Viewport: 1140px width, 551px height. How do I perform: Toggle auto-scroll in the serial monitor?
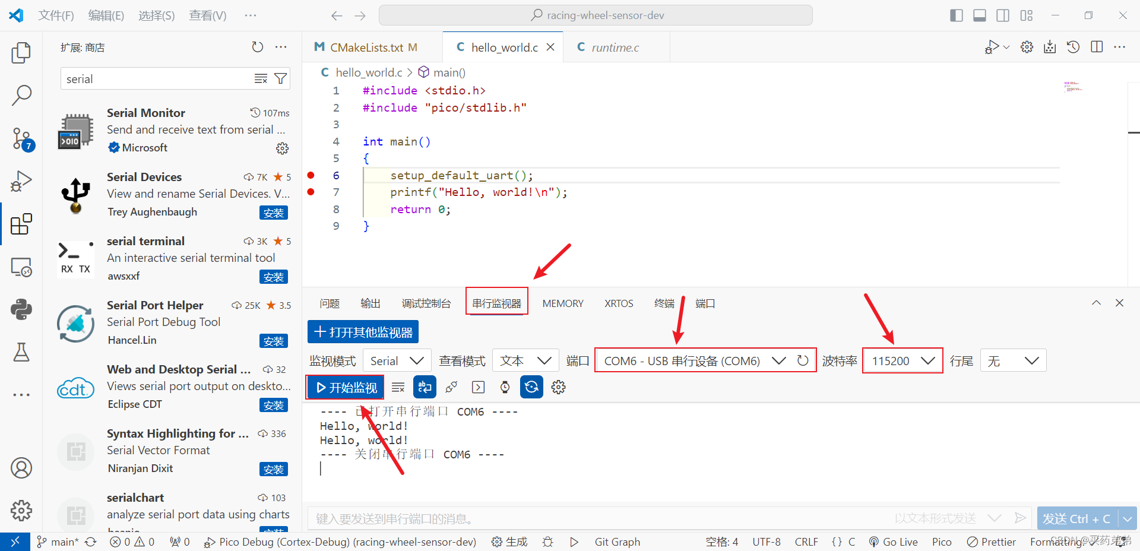pyautogui.click(x=531, y=387)
